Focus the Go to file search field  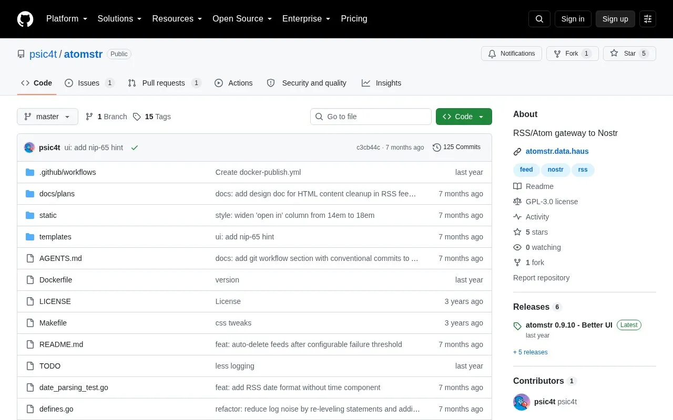click(x=371, y=117)
